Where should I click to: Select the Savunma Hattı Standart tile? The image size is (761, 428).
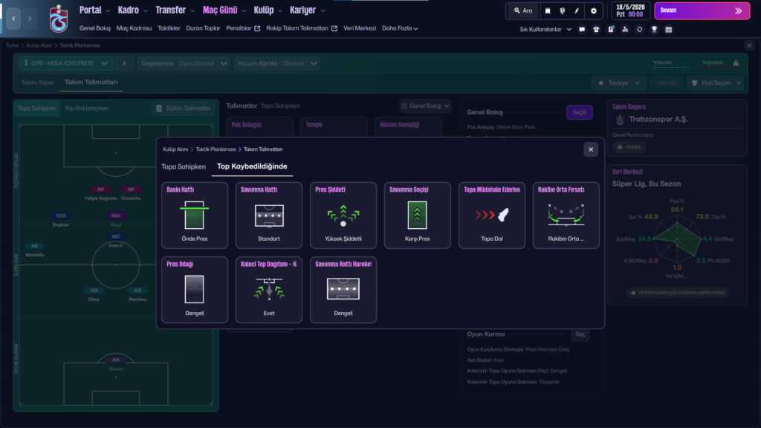(268, 215)
